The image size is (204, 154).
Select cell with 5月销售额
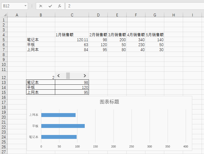(x=155, y=35)
